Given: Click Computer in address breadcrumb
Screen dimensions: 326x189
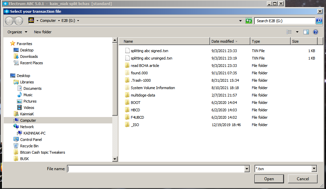Looking at the screenshot, I should click(x=48, y=21).
